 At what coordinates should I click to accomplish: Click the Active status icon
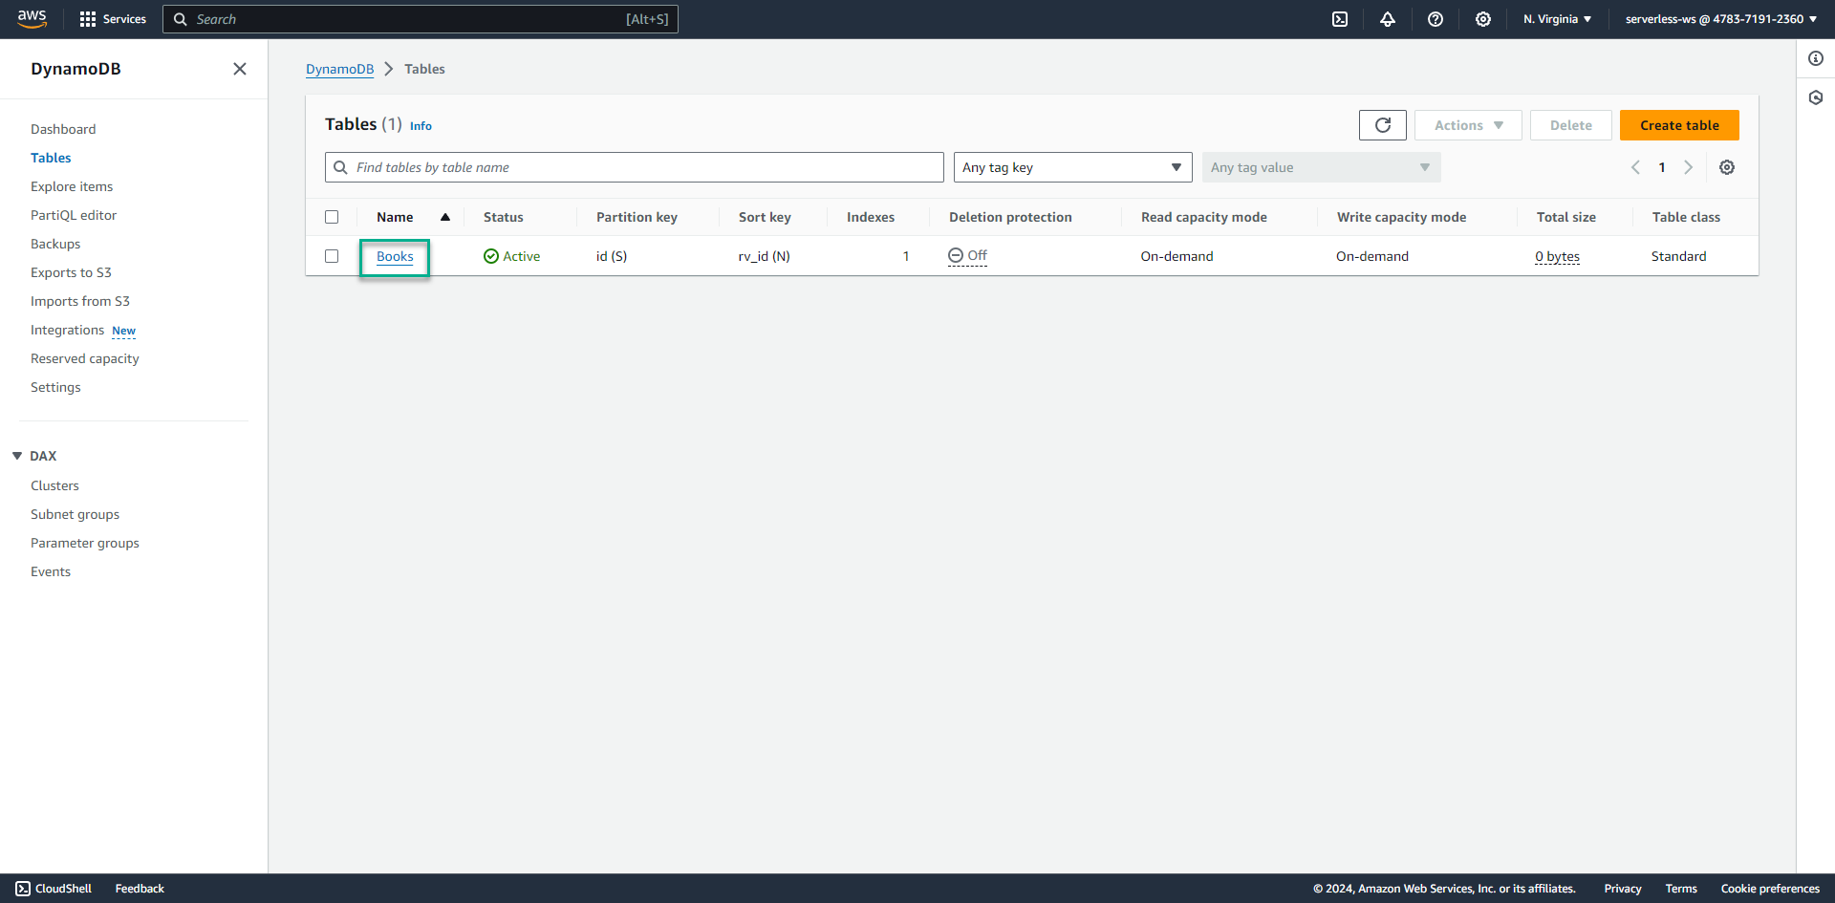pos(491,256)
